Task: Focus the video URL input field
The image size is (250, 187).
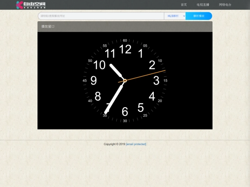Action: (x=101, y=16)
